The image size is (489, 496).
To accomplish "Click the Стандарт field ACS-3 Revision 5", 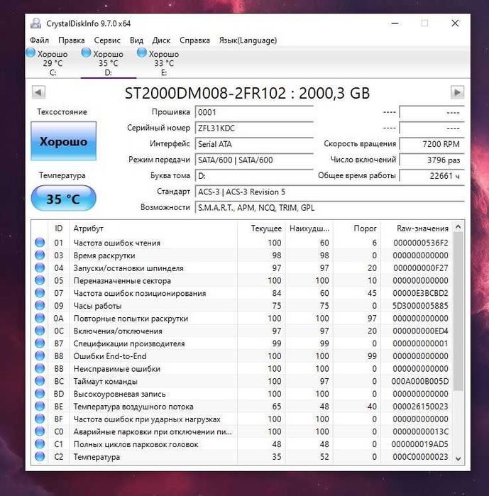I will tap(329, 192).
